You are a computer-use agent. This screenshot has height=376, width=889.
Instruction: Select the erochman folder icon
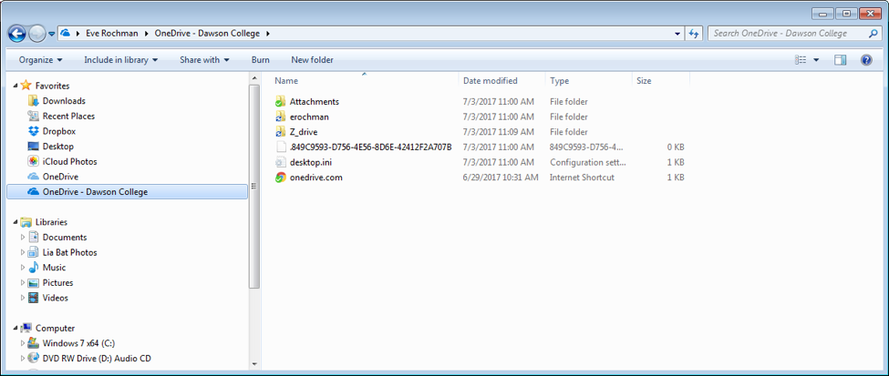[280, 117]
